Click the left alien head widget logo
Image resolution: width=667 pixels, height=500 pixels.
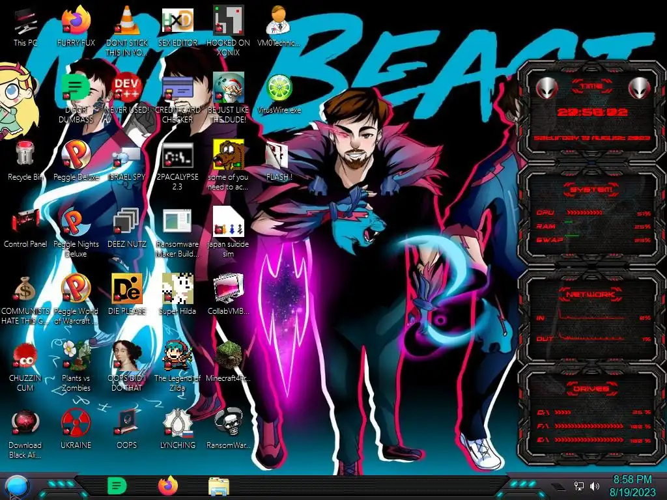(546, 89)
